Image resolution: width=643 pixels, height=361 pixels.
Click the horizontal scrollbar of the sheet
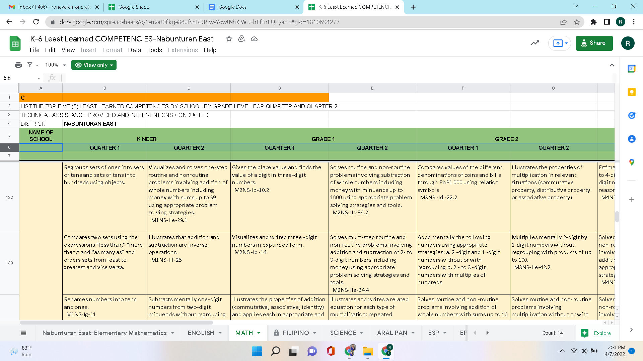coord(116,323)
